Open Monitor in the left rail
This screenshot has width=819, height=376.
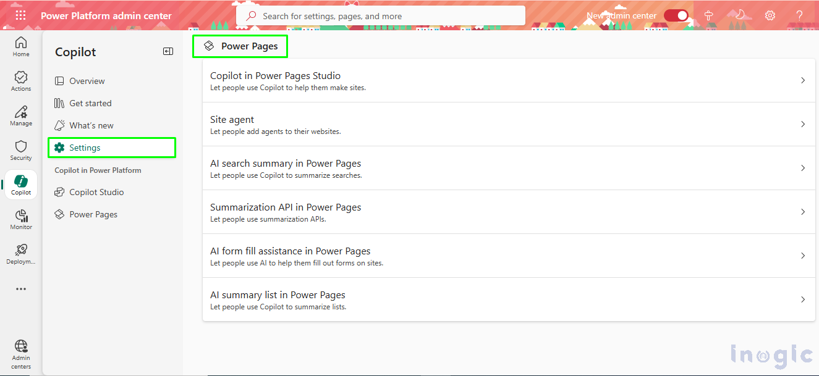pyautogui.click(x=21, y=219)
